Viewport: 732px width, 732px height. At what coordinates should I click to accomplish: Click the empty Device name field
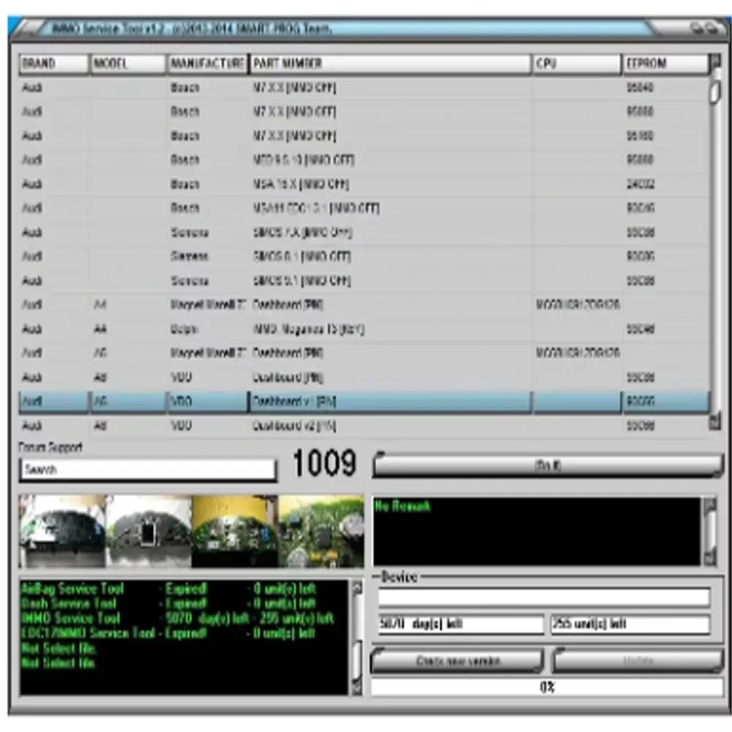point(545,597)
